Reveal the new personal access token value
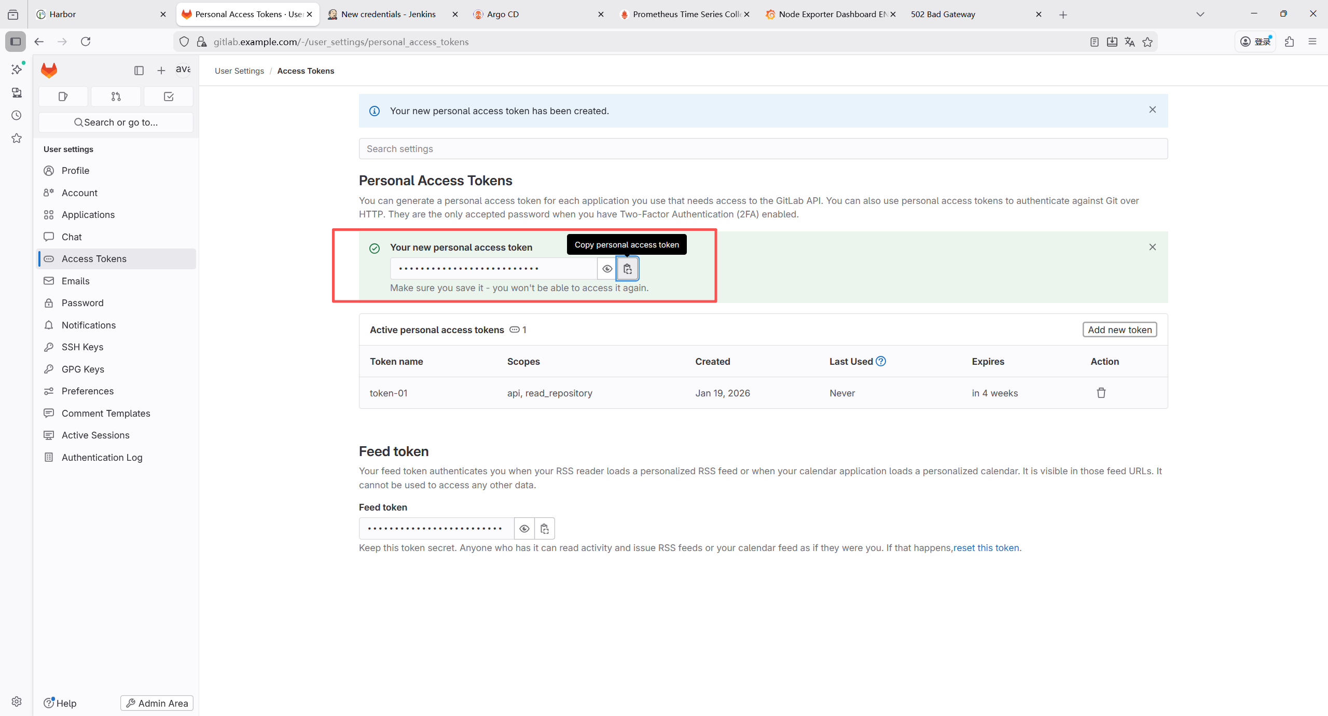The height and width of the screenshot is (716, 1328). click(607, 269)
